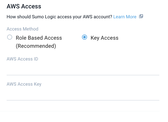Image resolution: width=168 pixels, height=122 pixels.
Task: Open the Learn More link
Action: click(x=125, y=17)
